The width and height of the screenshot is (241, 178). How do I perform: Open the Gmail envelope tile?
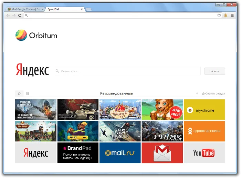coord(162,153)
